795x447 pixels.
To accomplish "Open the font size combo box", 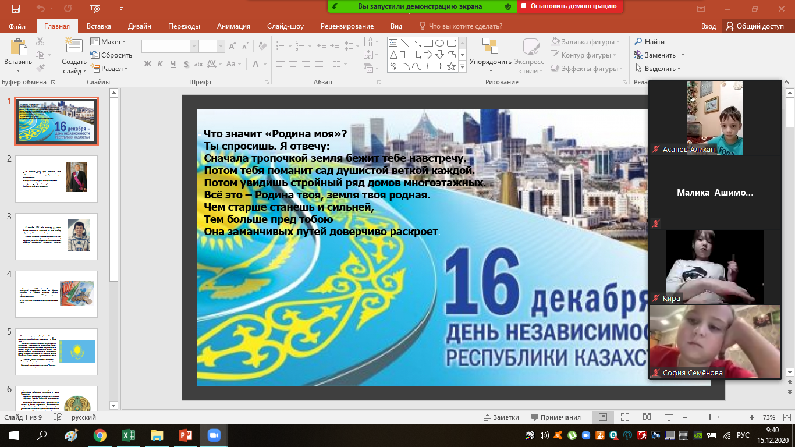I will coord(212,47).
